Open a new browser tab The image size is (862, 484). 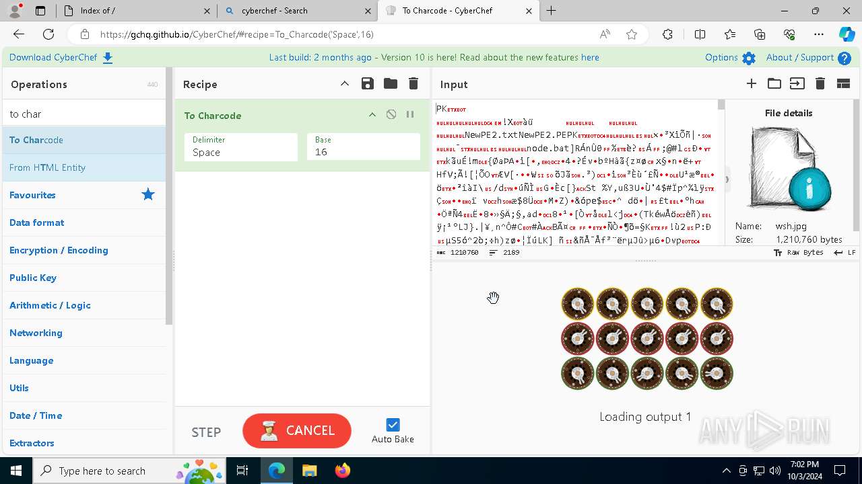(551, 11)
